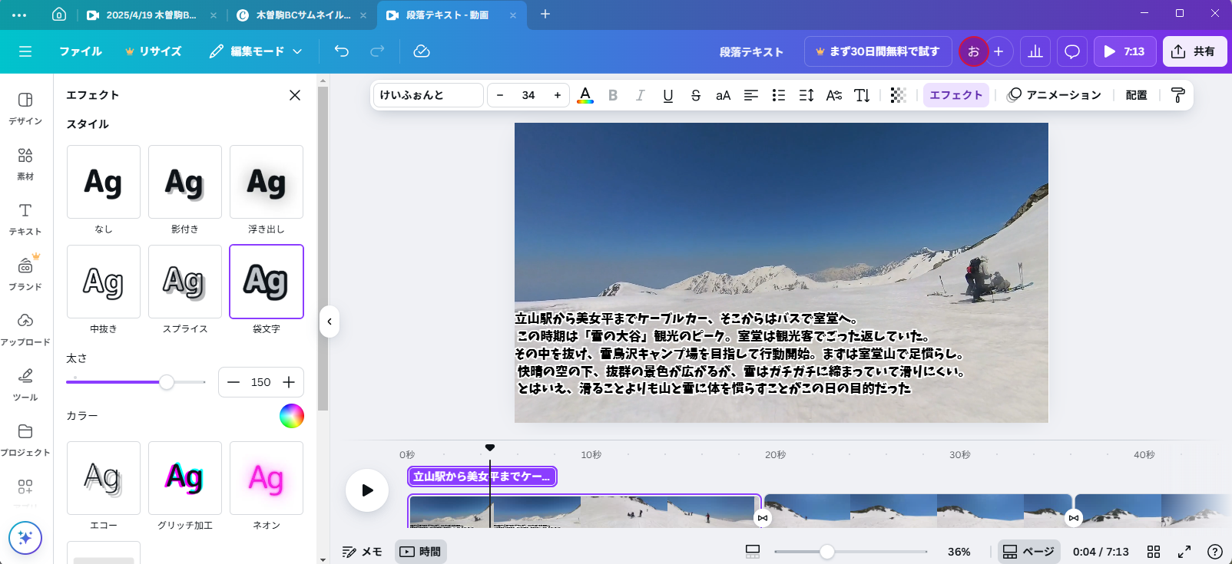Click the undo arrow icon

tap(342, 51)
